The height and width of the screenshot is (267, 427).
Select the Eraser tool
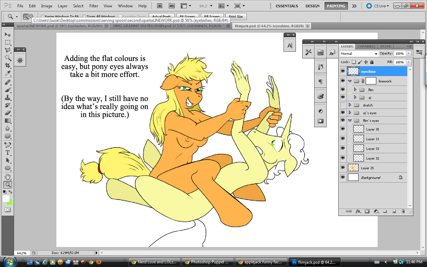point(7,113)
